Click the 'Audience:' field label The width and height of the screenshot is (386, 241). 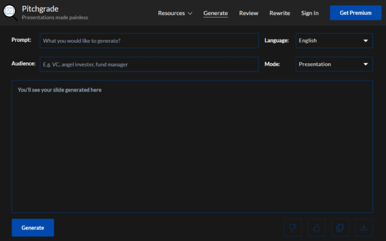[23, 64]
